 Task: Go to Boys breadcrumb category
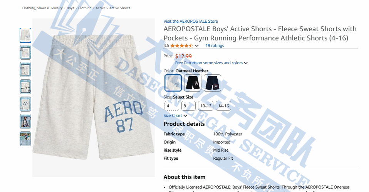coord(70,8)
